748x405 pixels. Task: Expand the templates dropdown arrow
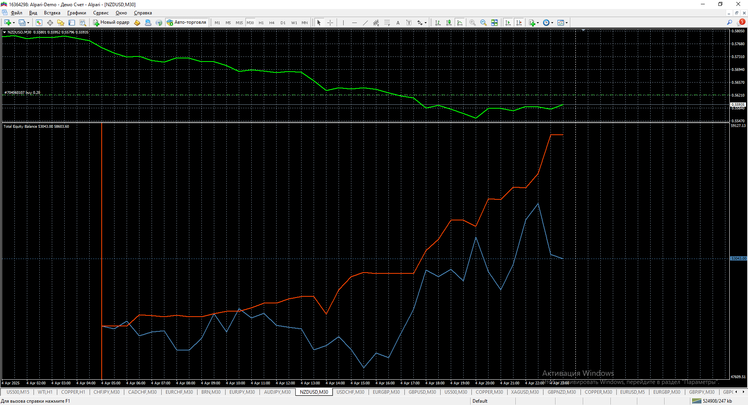coord(566,23)
